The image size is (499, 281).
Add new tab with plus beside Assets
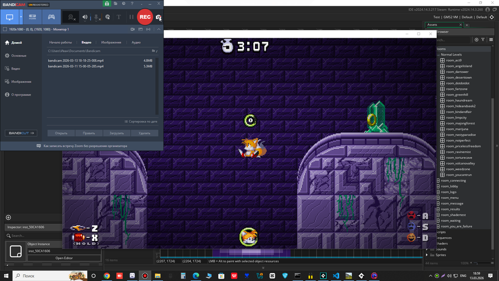click(467, 25)
